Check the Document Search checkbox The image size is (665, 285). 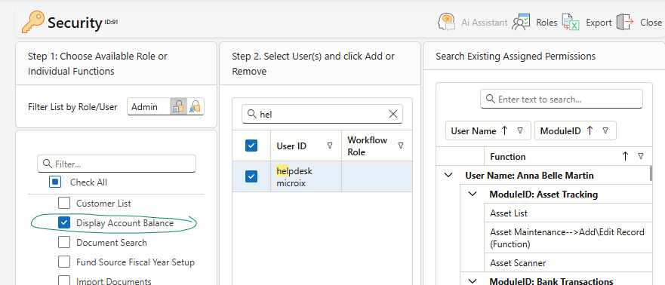point(64,243)
